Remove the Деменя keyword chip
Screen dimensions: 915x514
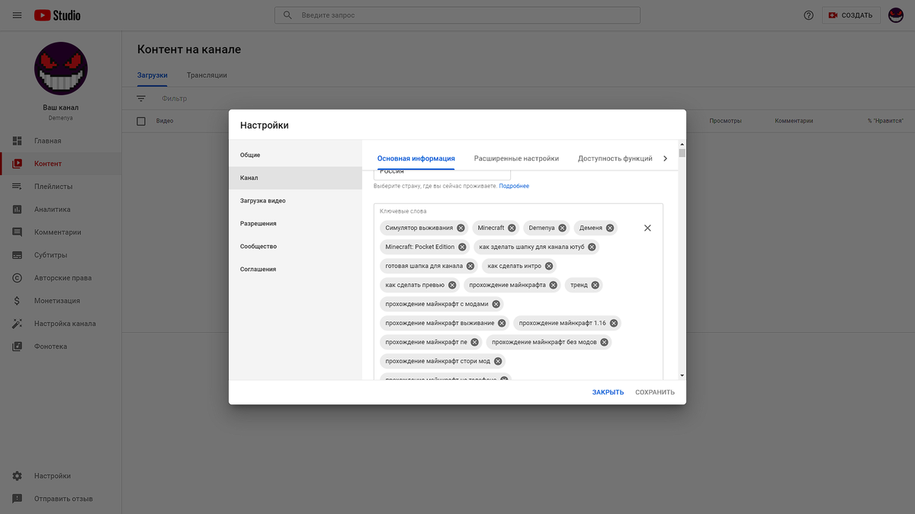click(610, 228)
